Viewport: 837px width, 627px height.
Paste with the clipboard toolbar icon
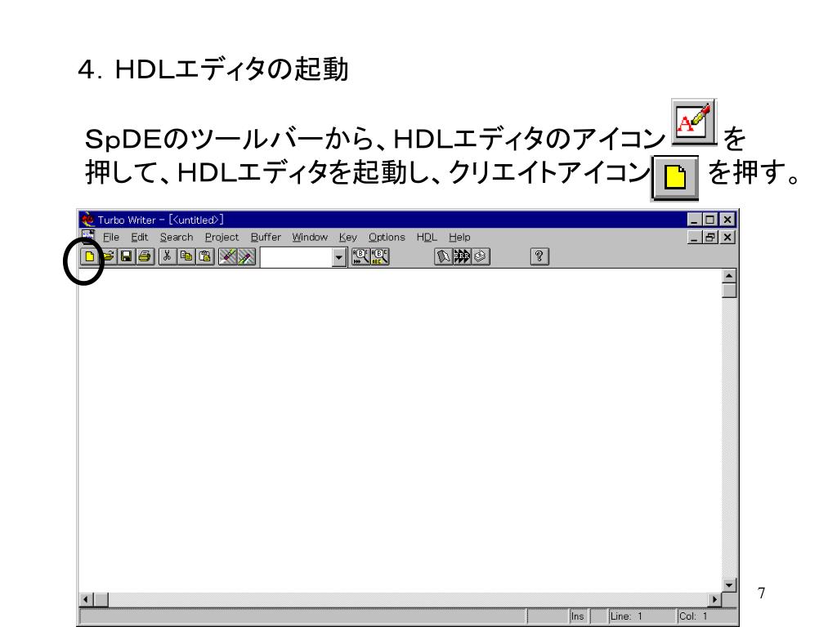click(x=204, y=257)
